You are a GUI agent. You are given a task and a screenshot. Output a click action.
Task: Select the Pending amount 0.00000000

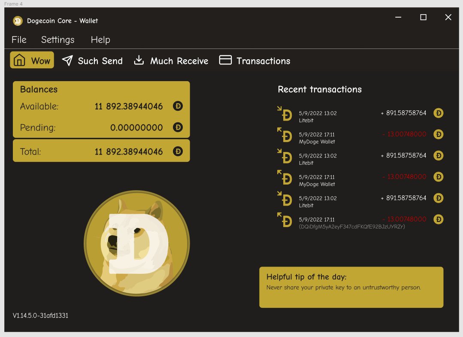coord(136,128)
